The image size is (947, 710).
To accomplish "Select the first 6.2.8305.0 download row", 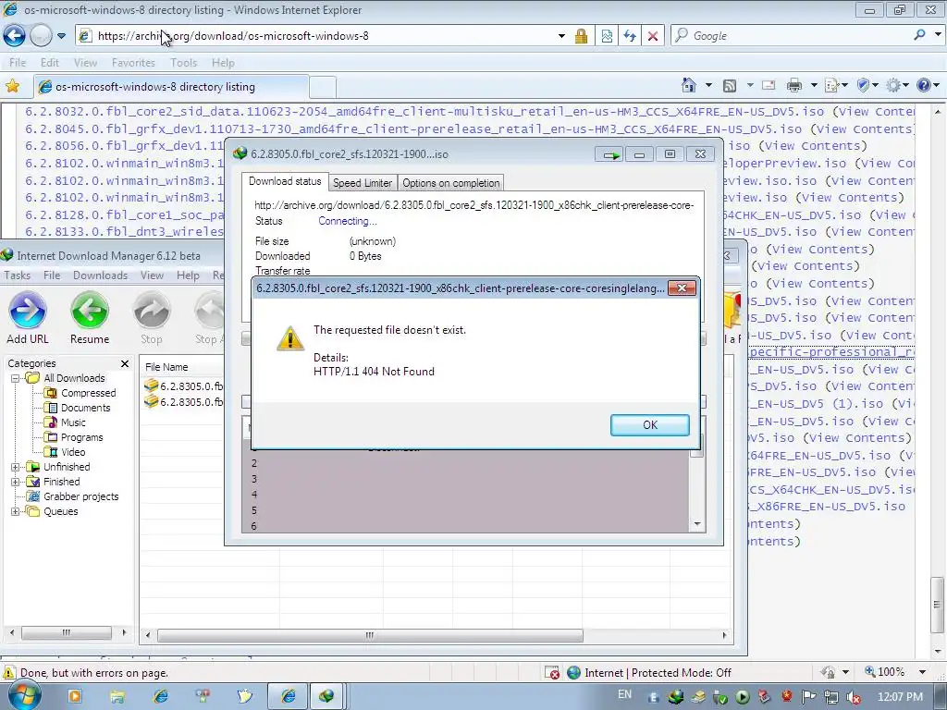I will [x=184, y=386].
